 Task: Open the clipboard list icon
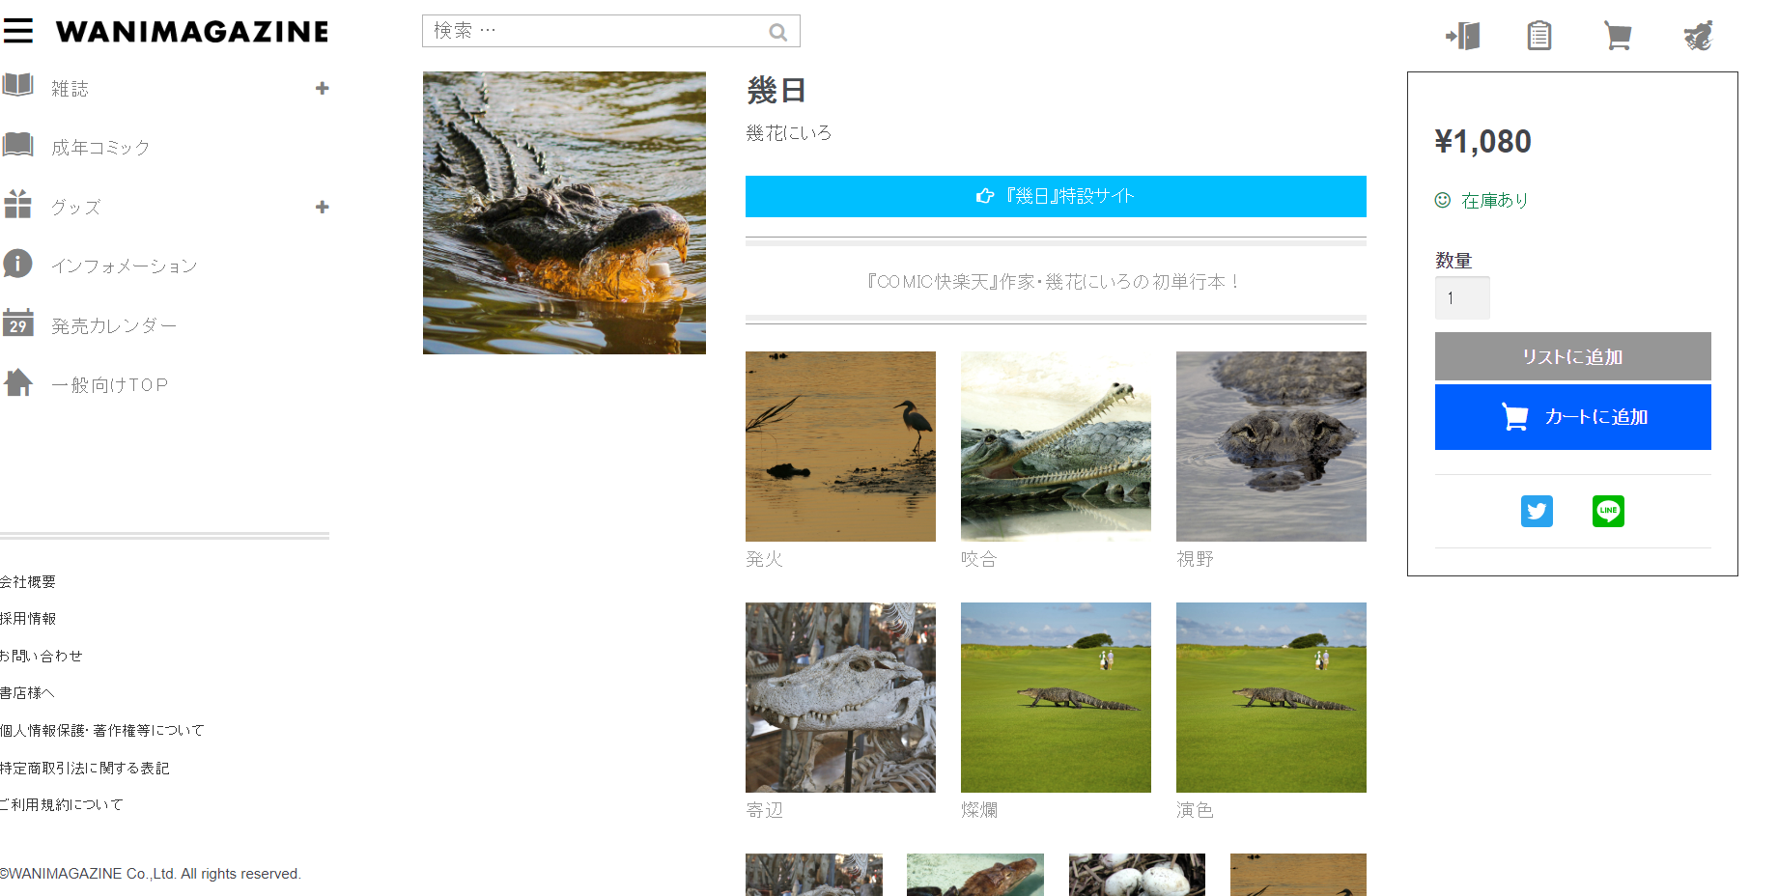[x=1539, y=36]
